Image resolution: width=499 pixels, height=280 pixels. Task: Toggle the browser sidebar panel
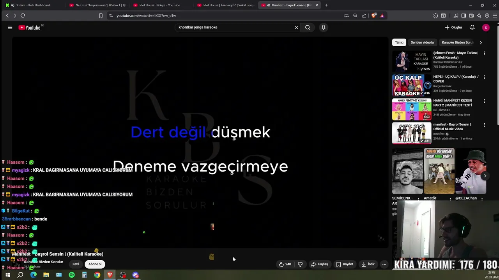(464, 16)
